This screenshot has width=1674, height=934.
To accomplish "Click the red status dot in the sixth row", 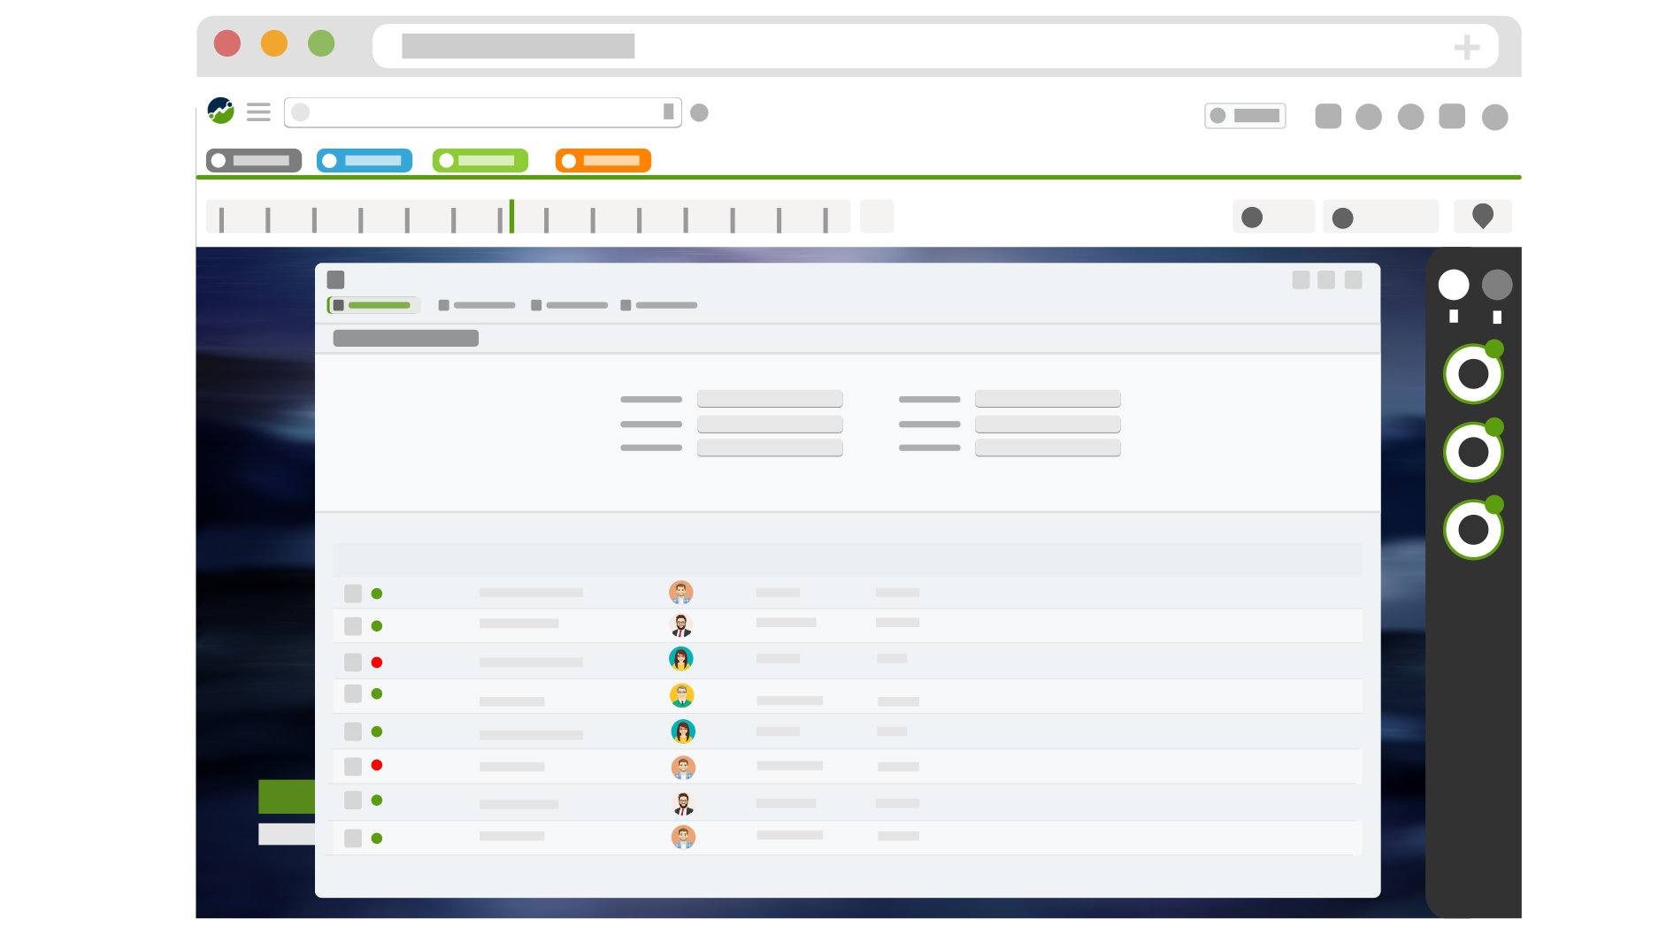I will [377, 765].
